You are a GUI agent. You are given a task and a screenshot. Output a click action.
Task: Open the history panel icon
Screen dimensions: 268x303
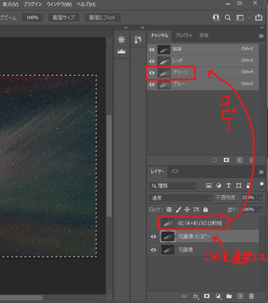pyautogui.click(x=138, y=40)
